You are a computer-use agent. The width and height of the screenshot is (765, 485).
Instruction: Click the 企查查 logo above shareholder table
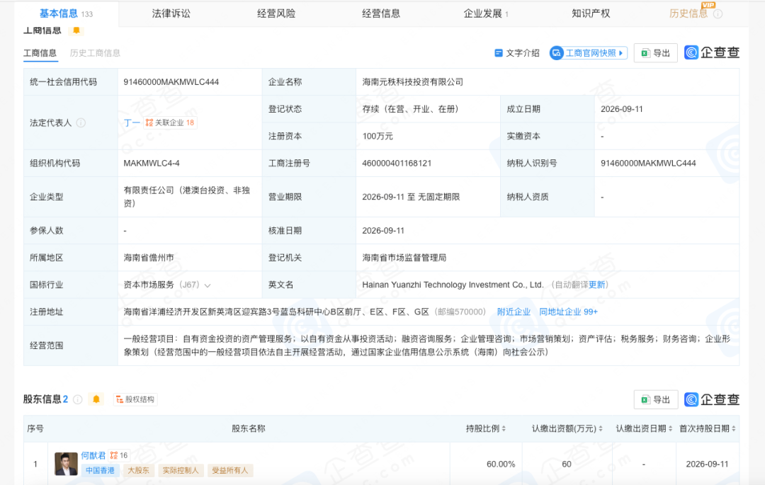point(712,400)
